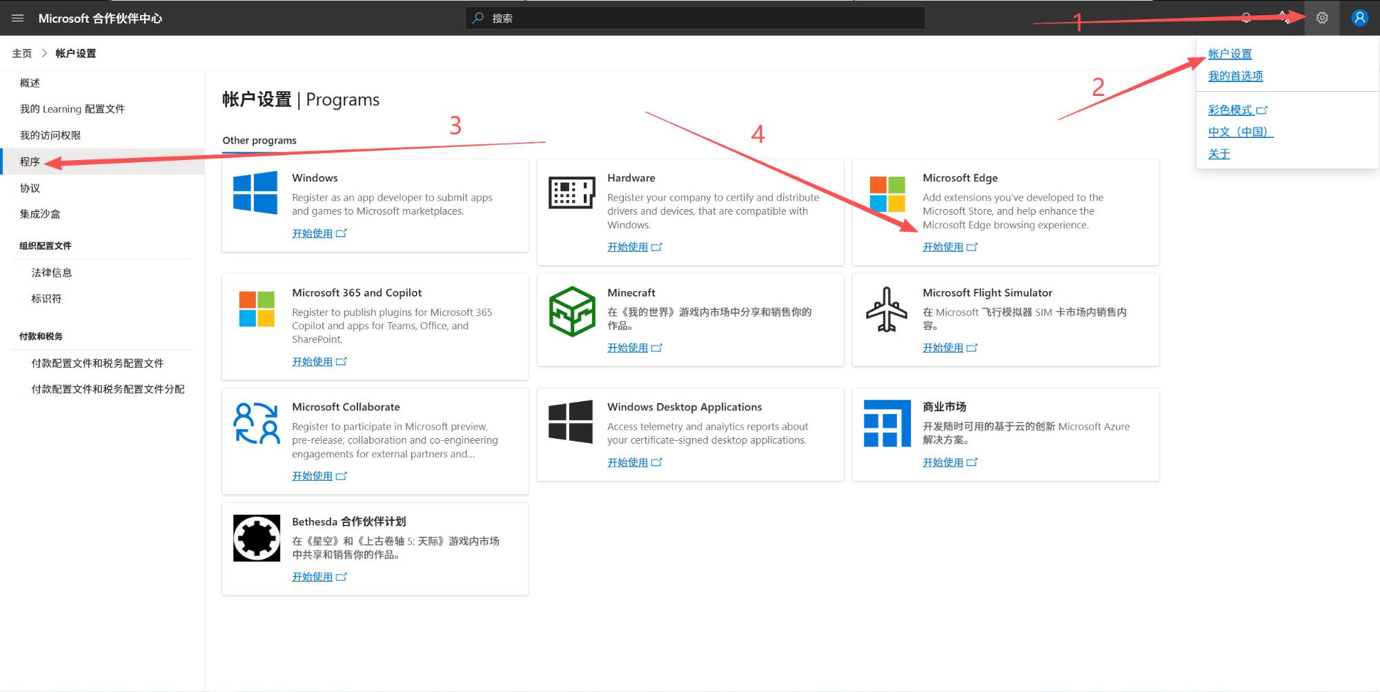This screenshot has width=1380, height=692.
Task: Click 开始使用 under Bethesda 合作伙伴计划
Action: coord(312,577)
